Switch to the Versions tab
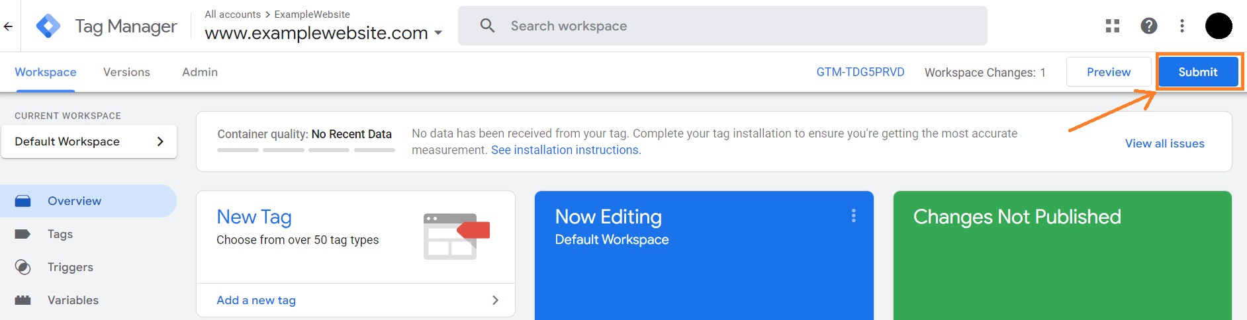The height and width of the screenshot is (320, 1247). [x=126, y=72]
